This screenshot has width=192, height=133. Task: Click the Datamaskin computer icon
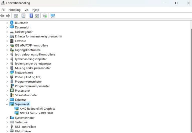(12, 27)
